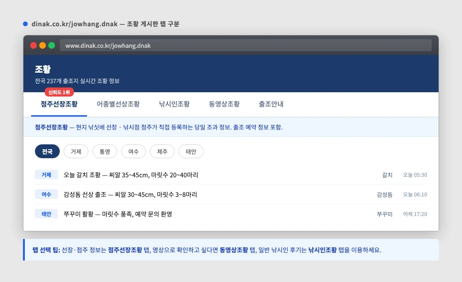Click the 쭈꾸미 species label in last row
462x282 pixels.
385,214
